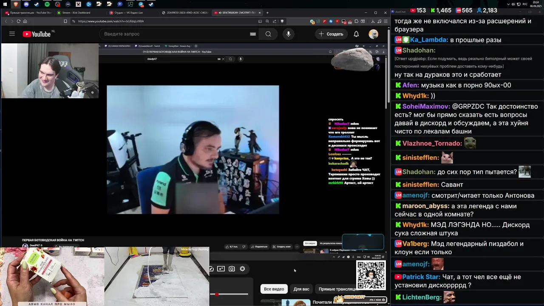Submit search with the magnifier button
This screenshot has width=544, height=306.
point(268,34)
